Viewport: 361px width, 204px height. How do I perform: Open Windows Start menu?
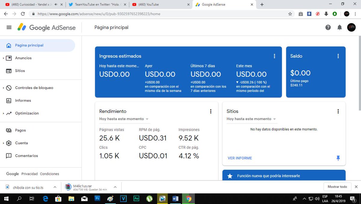tap(6, 199)
